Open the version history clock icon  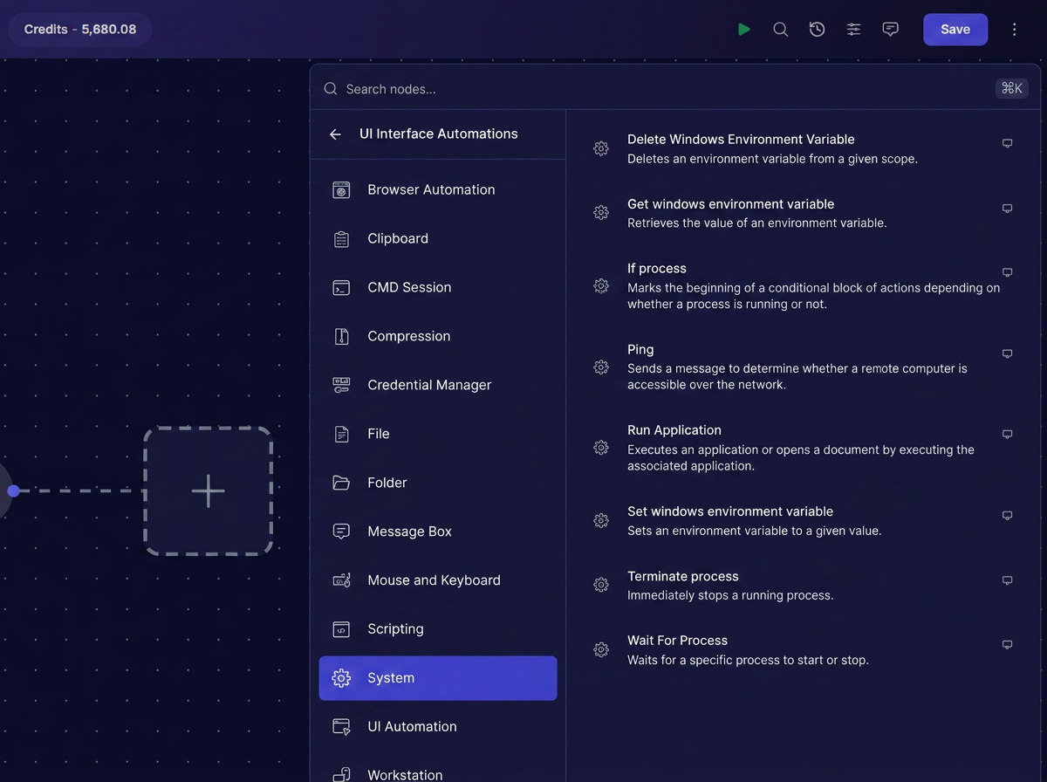(x=817, y=30)
